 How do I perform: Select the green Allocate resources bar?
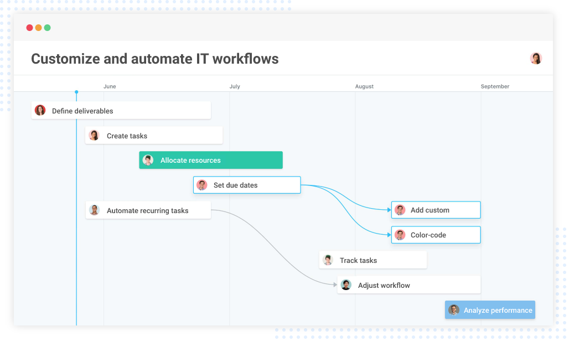click(210, 160)
